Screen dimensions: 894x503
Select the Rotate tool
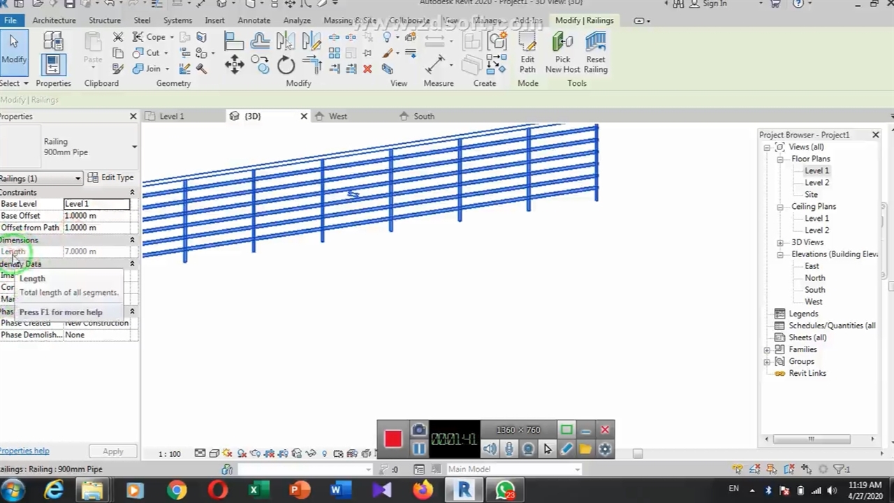pos(286,66)
